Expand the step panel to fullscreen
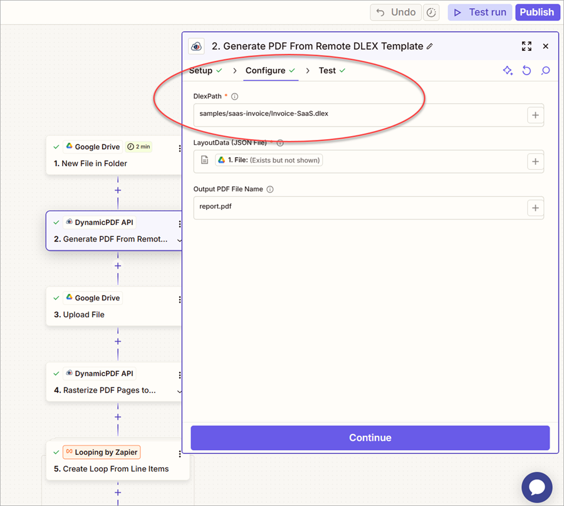The image size is (564, 506). point(526,46)
